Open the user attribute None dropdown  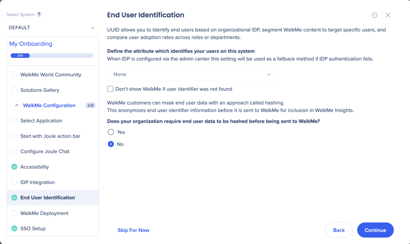tap(193, 74)
